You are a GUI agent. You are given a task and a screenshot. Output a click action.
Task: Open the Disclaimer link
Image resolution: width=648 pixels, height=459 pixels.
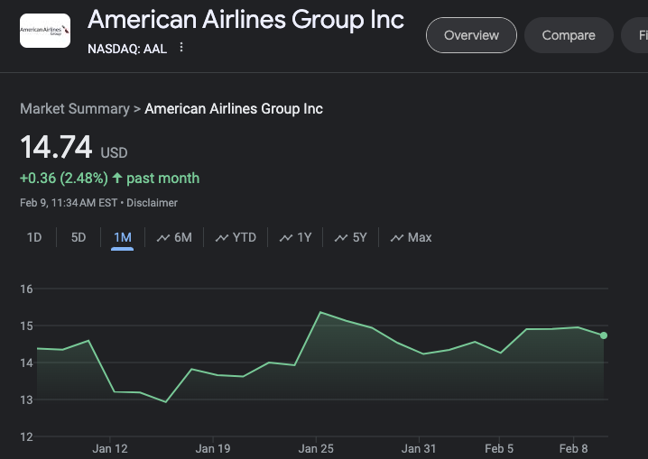[153, 203]
